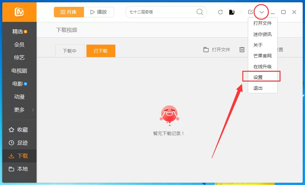Go to 电视剧 TV dramas
The width and height of the screenshot is (305, 185).
pyautogui.click(x=19, y=70)
